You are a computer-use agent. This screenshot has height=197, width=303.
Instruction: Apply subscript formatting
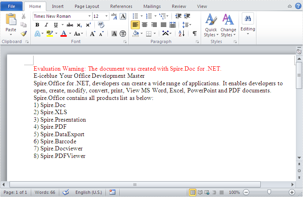pyautogui.click(x=79, y=25)
